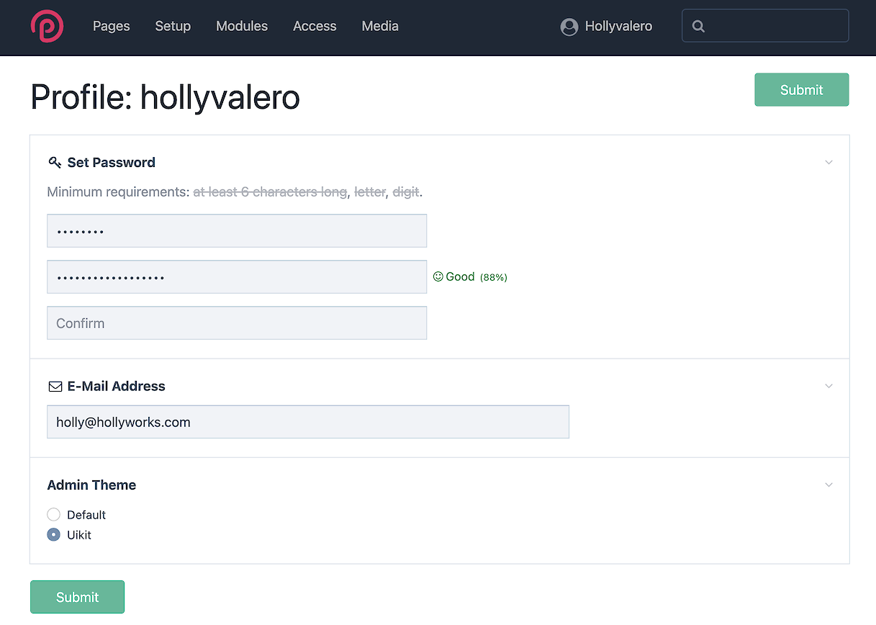Open the Access menu

(x=315, y=27)
